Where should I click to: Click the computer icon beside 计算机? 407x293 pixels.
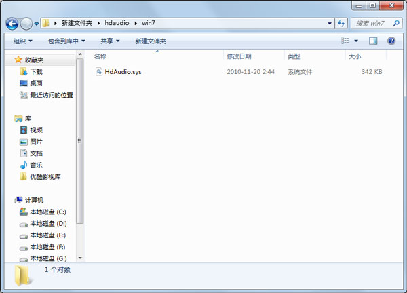point(18,200)
